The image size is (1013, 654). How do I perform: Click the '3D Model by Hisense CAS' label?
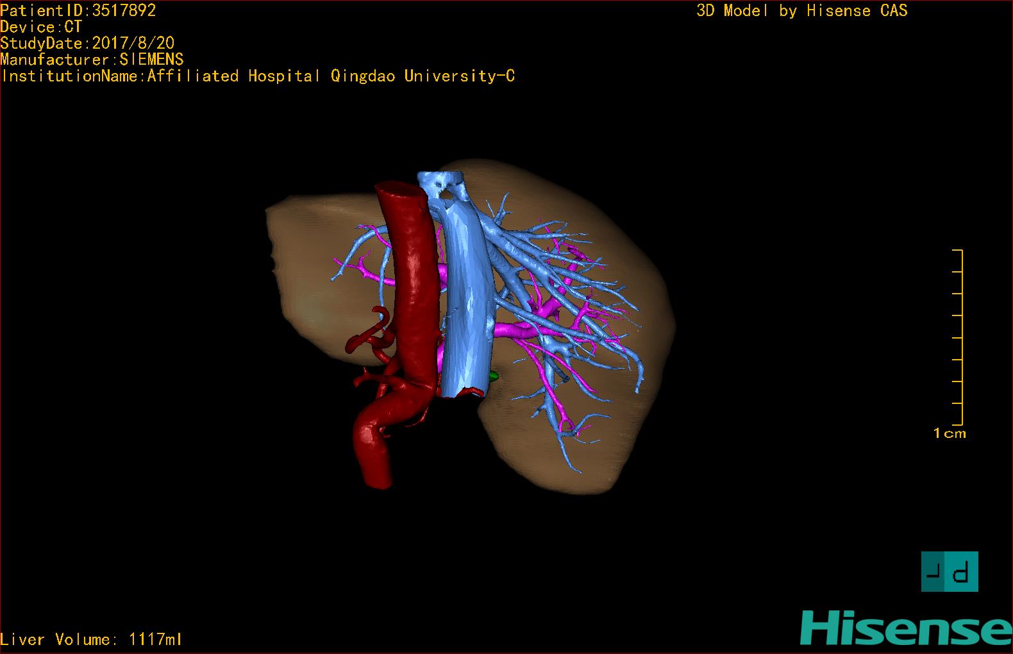coord(802,11)
